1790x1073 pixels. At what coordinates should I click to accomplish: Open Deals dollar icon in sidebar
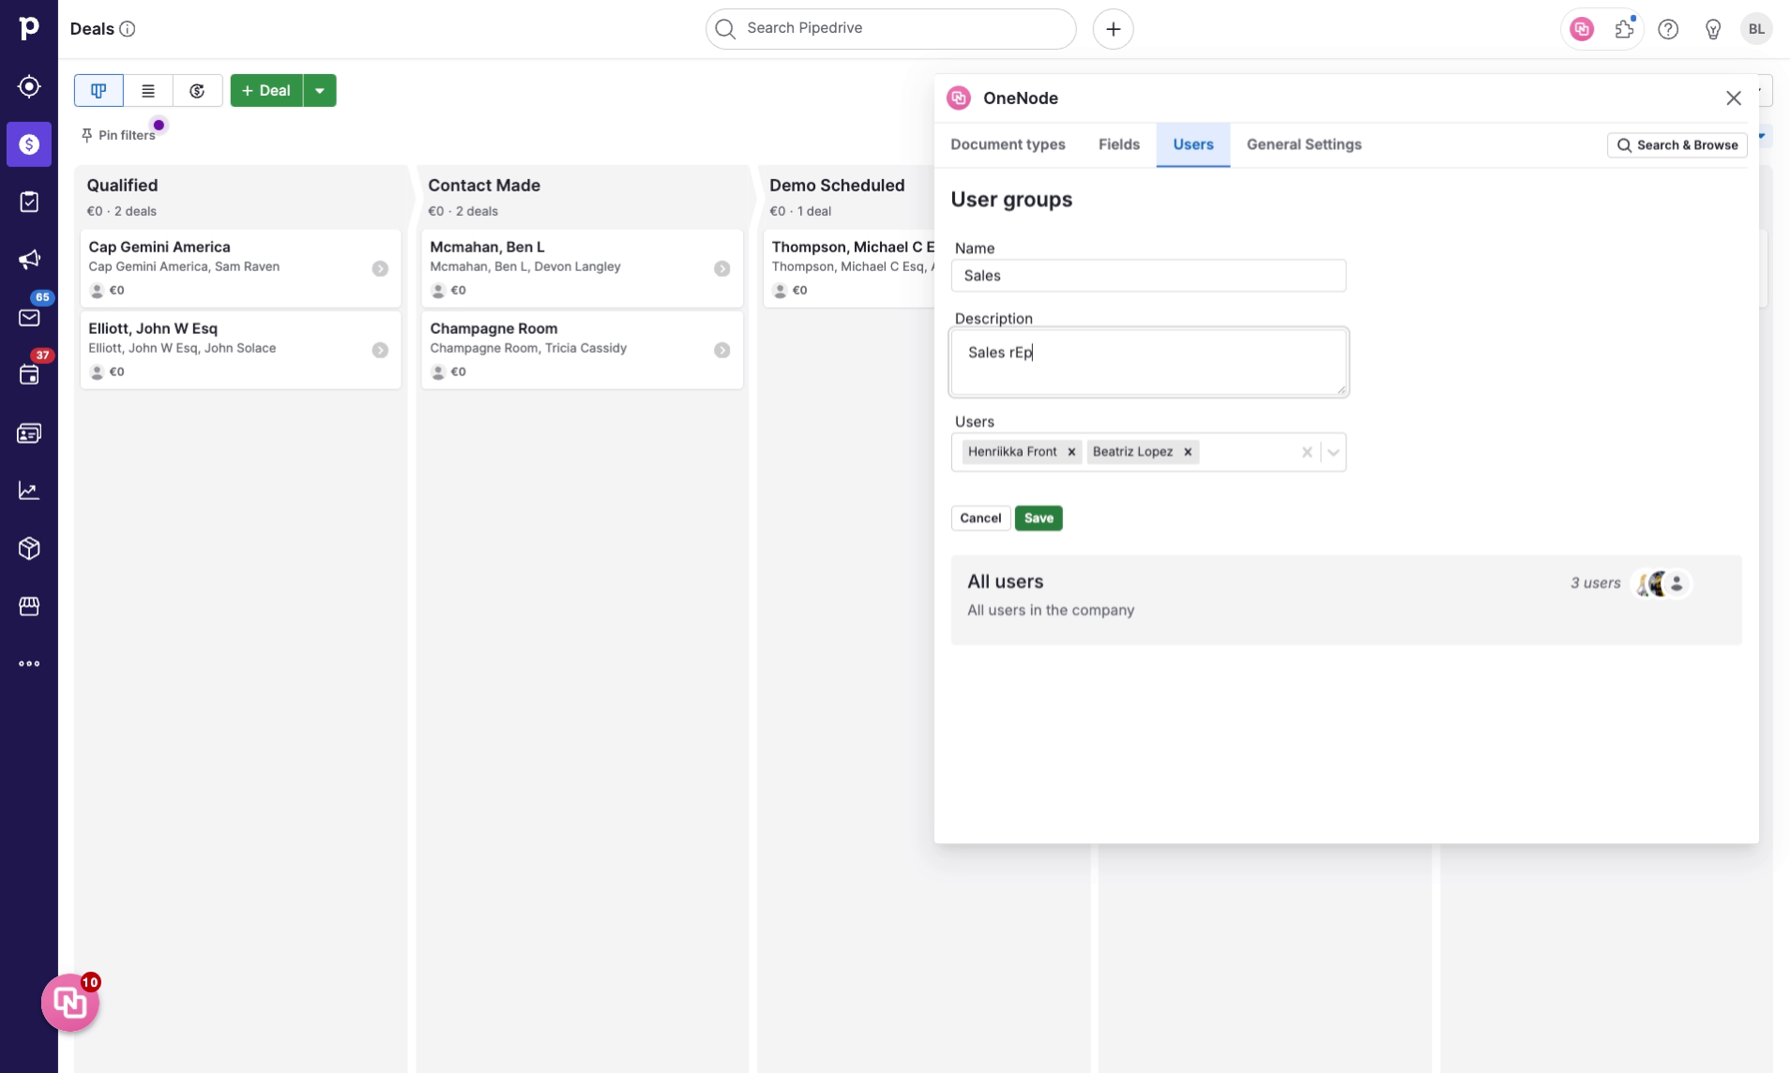click(x=29, y=144)
